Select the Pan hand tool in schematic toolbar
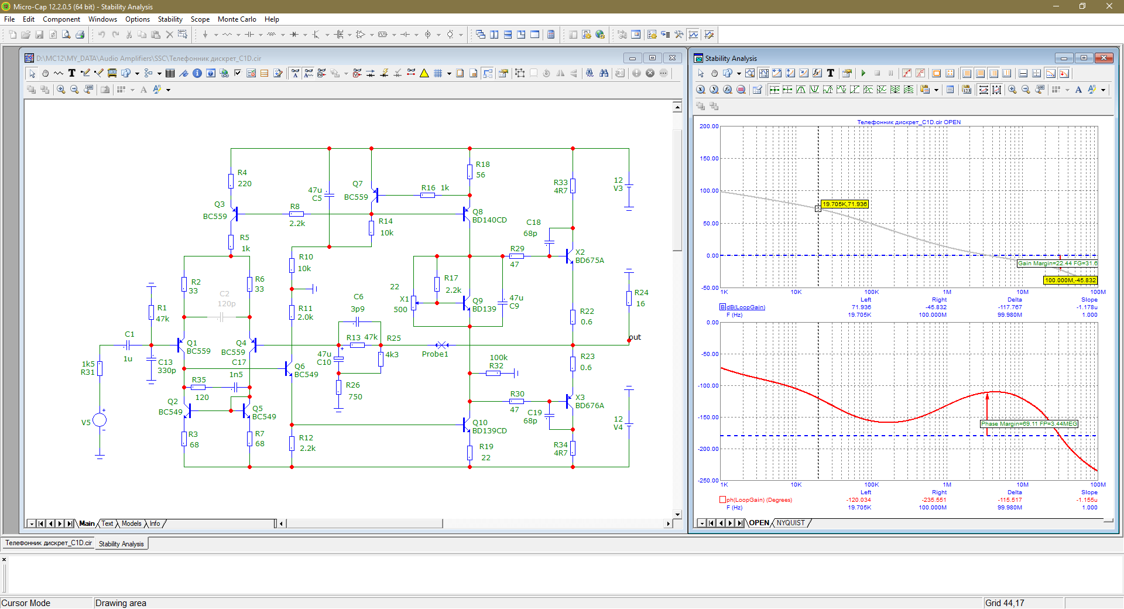 coord(45,73)
